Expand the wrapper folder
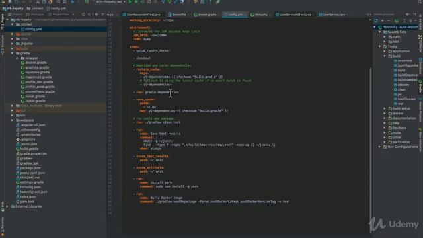This screenshot has height=238, width=423. pyautogui.click(x=18, y=58)
